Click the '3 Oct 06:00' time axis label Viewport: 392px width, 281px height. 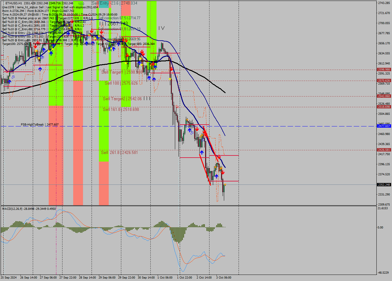click(x=224, y=278)
